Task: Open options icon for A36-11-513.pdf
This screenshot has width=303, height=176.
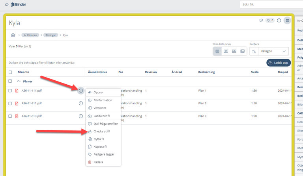Action: [x=81, y=116]
